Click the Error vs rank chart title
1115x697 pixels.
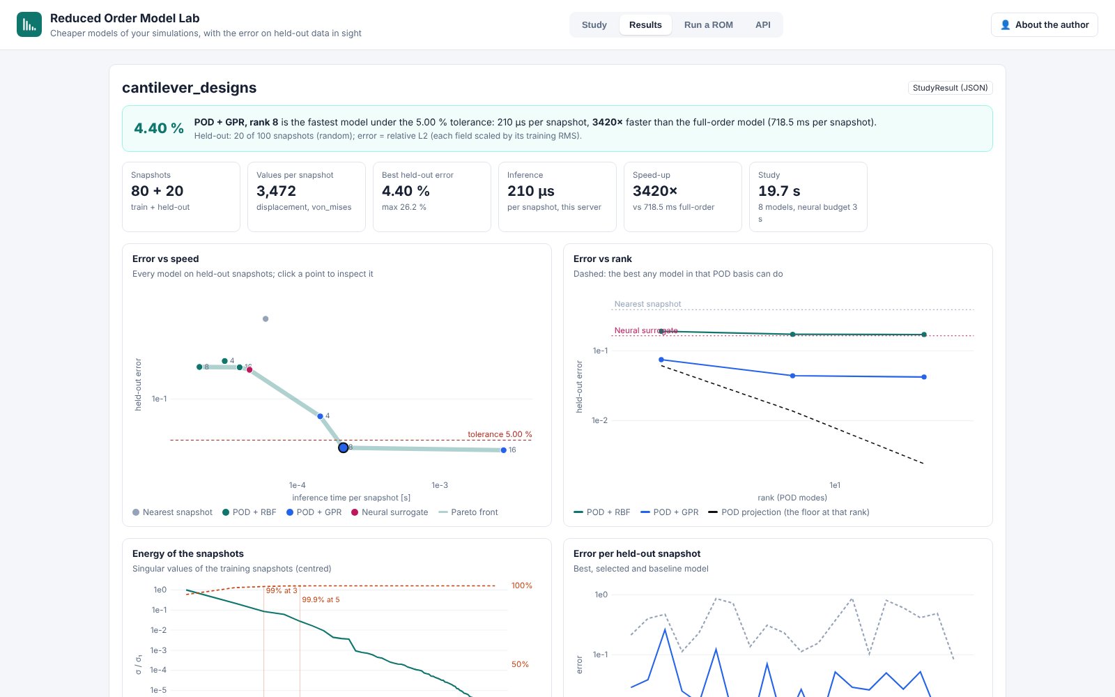pyautogui.click(x=603, y=259)
